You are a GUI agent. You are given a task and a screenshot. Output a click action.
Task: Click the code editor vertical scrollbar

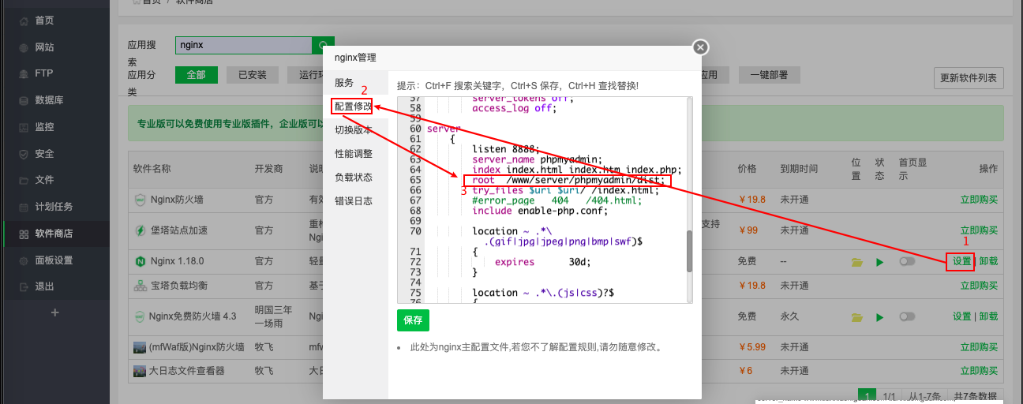point(689,250)
